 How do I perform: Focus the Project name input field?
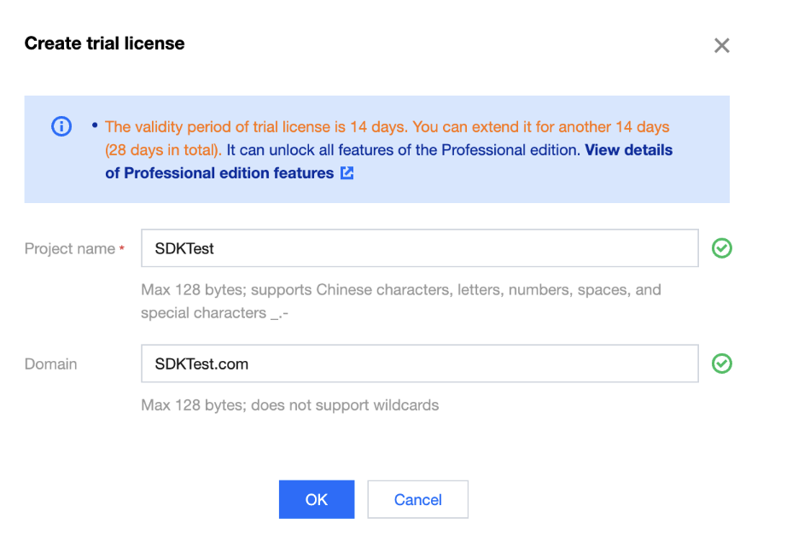point(419,248)
